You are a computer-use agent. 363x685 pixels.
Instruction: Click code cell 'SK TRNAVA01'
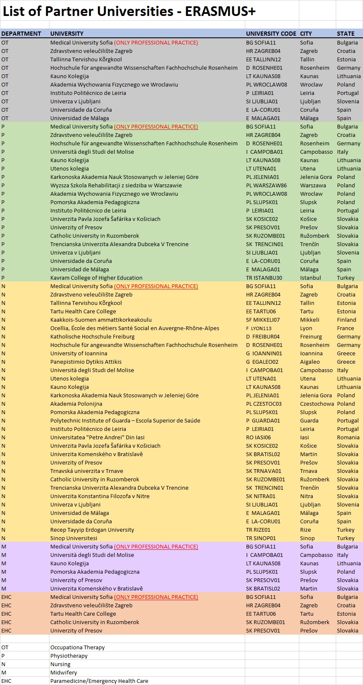click(264, 471)
